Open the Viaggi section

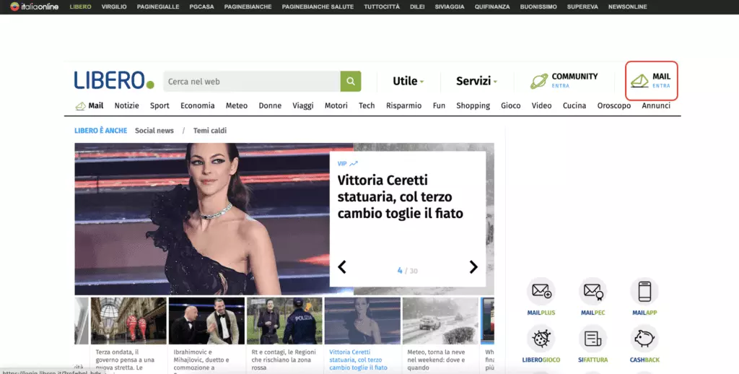coord(303,105)
